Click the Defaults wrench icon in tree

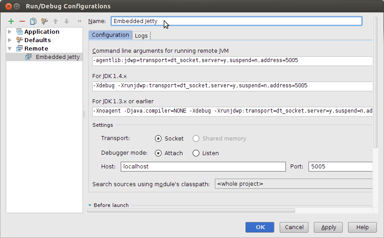(x=20, y=40)
